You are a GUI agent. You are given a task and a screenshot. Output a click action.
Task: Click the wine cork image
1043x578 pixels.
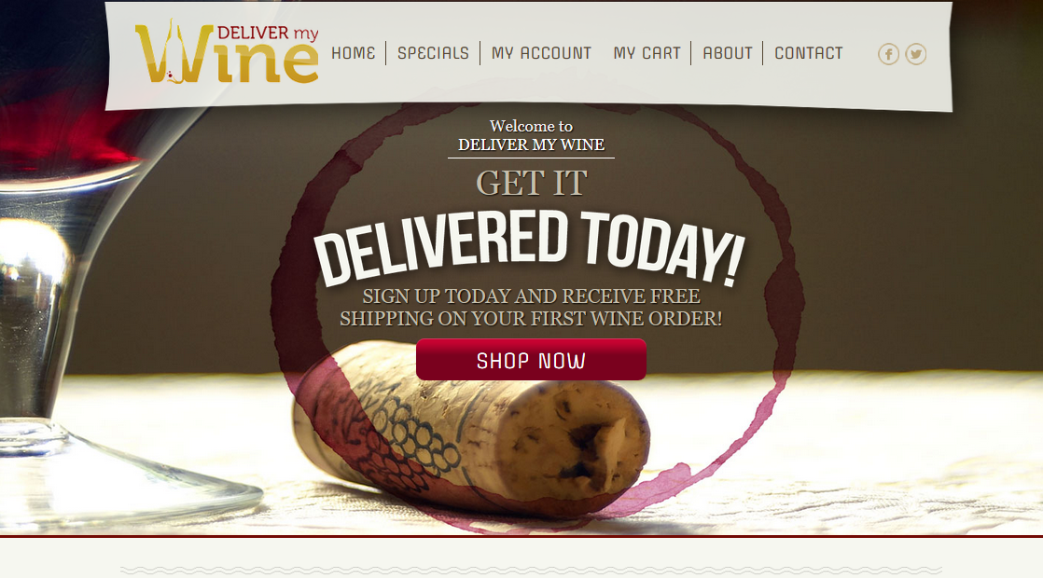tap(471, 427)
